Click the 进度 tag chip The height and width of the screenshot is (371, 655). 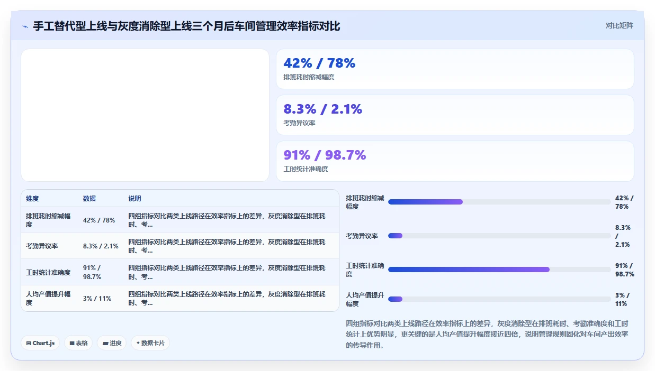(112, 343)
